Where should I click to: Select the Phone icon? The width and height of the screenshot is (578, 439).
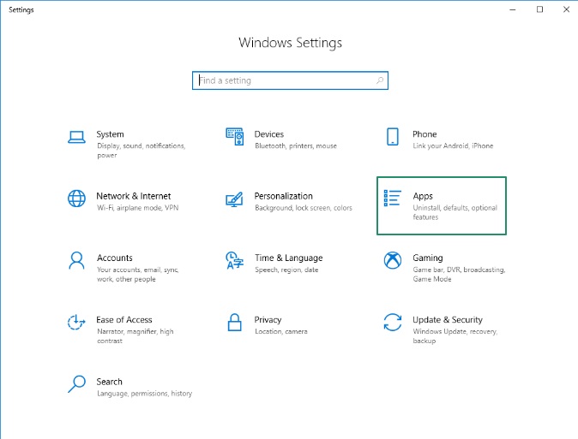pyautogui.click(x=393, y=137)
